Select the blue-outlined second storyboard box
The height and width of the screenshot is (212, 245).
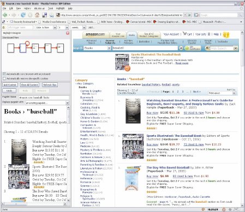click(x=23, y=48)
